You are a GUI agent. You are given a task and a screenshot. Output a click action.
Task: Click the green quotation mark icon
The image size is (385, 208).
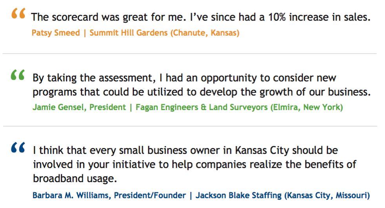(x=18, y=75)
